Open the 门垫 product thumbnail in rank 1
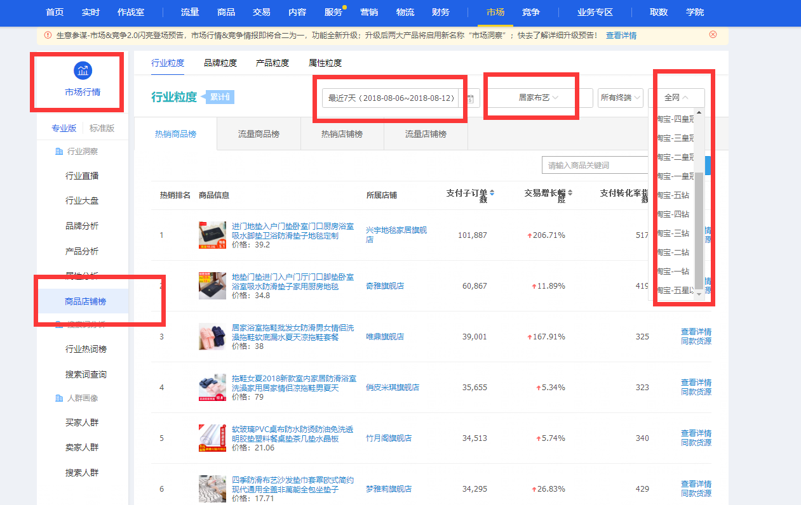The image size is (801, 505). coord(212,235)
